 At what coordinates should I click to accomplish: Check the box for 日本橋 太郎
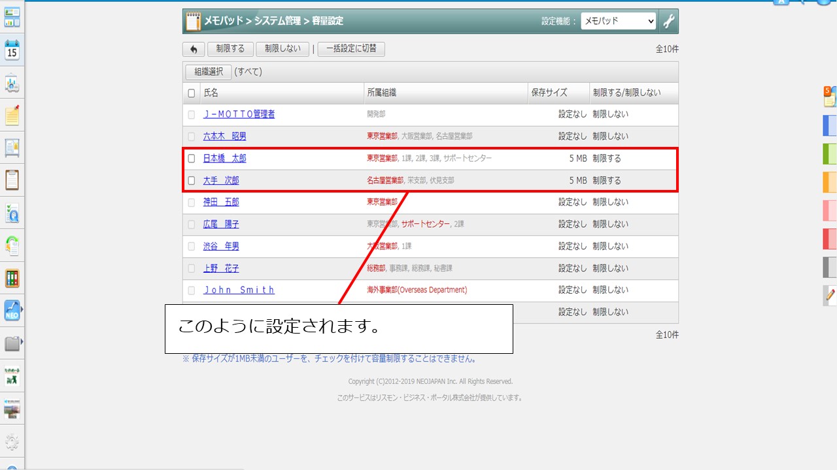tap(192, 159)
